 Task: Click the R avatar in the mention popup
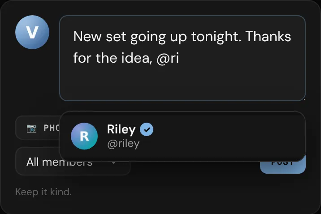click(x=84, y=136)
